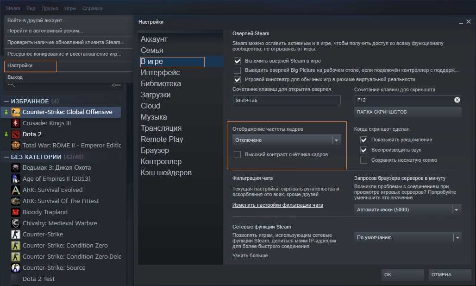Collapse the ИЗБРАННОЕ category
476x286 pixels.
[6, 101]
